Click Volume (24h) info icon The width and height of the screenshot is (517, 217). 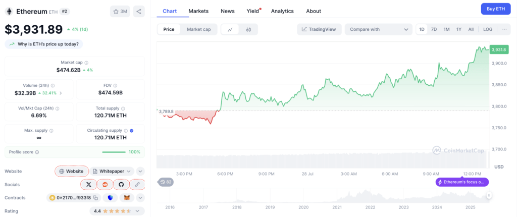click(x=53, y=85)
